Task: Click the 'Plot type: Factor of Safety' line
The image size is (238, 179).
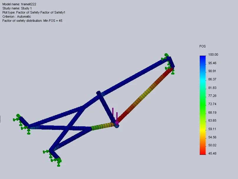Action: [x=34, y=12]
